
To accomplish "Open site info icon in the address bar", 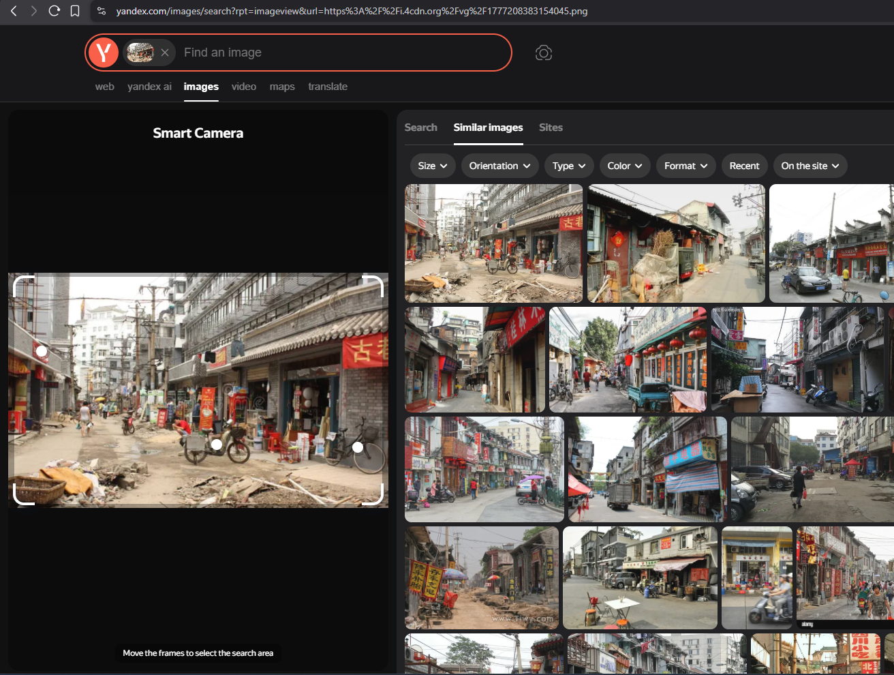I will pos(102,11).
